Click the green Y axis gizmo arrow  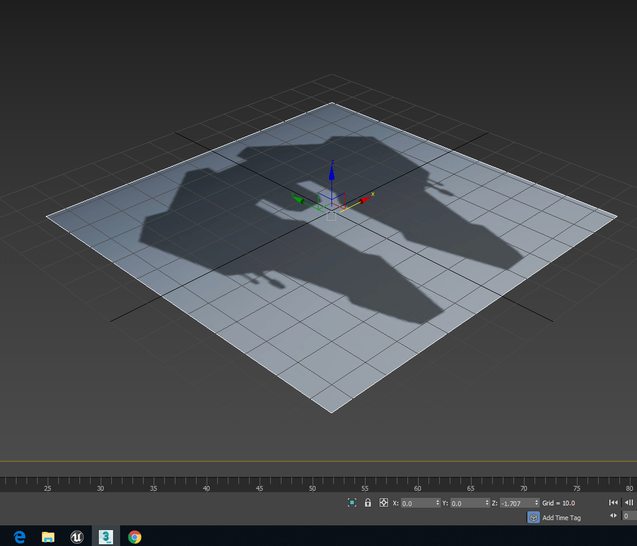click(299, 200)
